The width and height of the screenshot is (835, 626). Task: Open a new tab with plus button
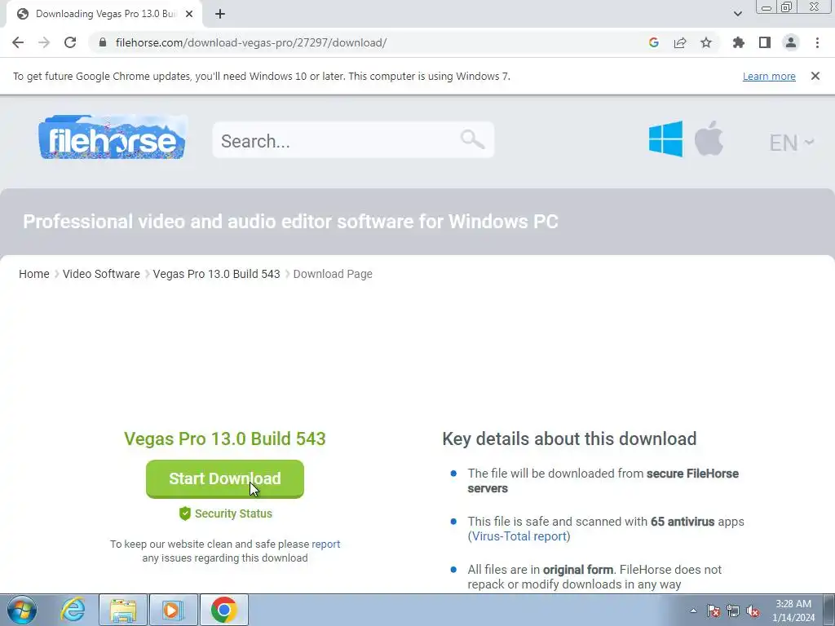pos(220,14)
